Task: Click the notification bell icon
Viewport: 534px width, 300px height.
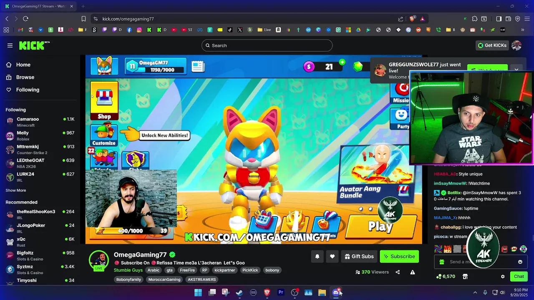Action: 317,256
